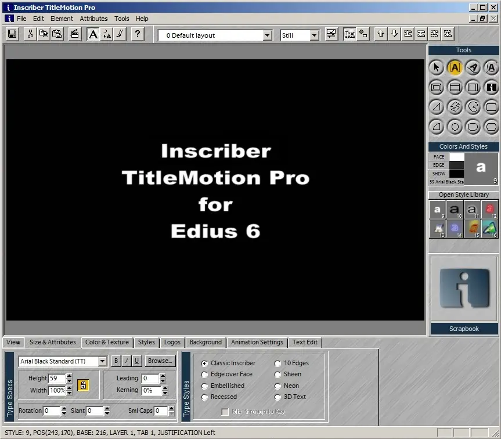Click the Bold B button
The width and height of the screenshot is (501, 439).
(x=116, y=361)
